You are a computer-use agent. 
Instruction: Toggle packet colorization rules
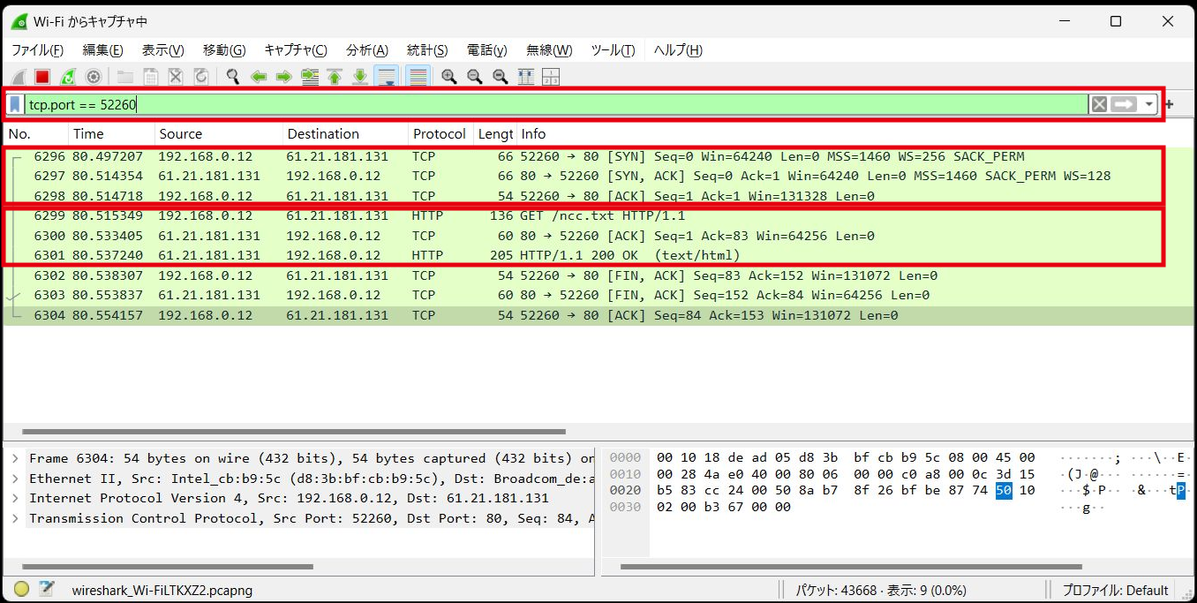tap(418, 77)
